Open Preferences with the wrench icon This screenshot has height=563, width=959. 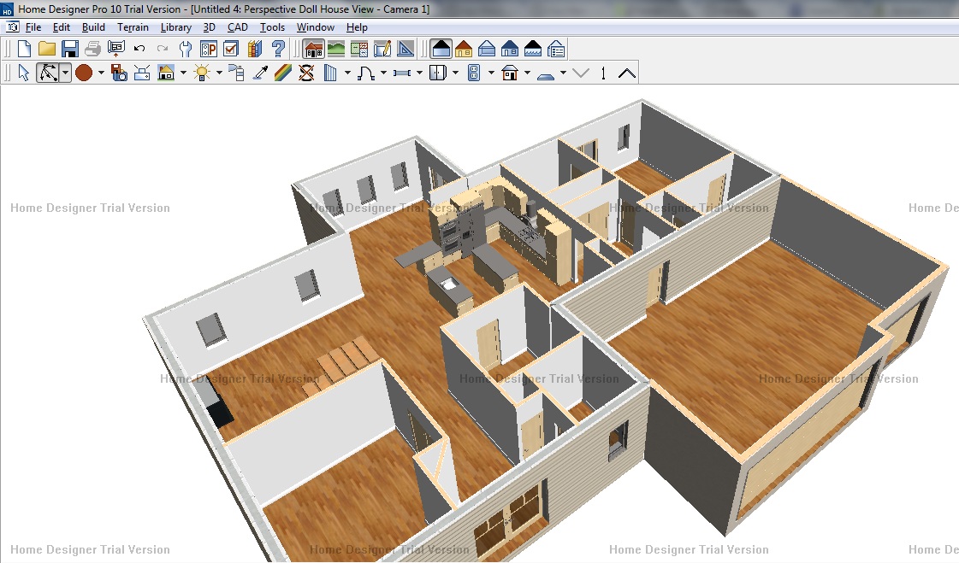[186, 49]
